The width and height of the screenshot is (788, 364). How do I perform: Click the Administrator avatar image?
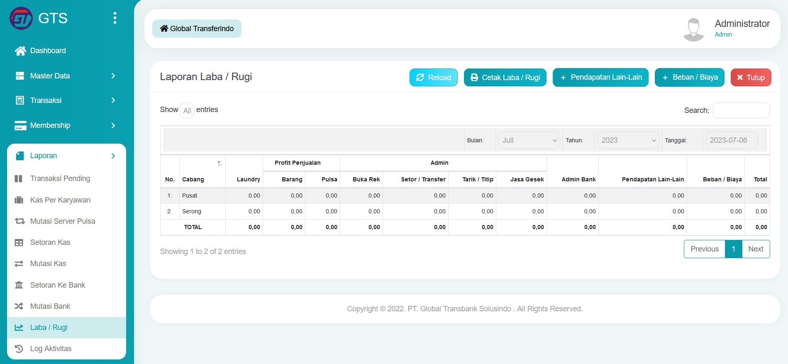point(694,29)
